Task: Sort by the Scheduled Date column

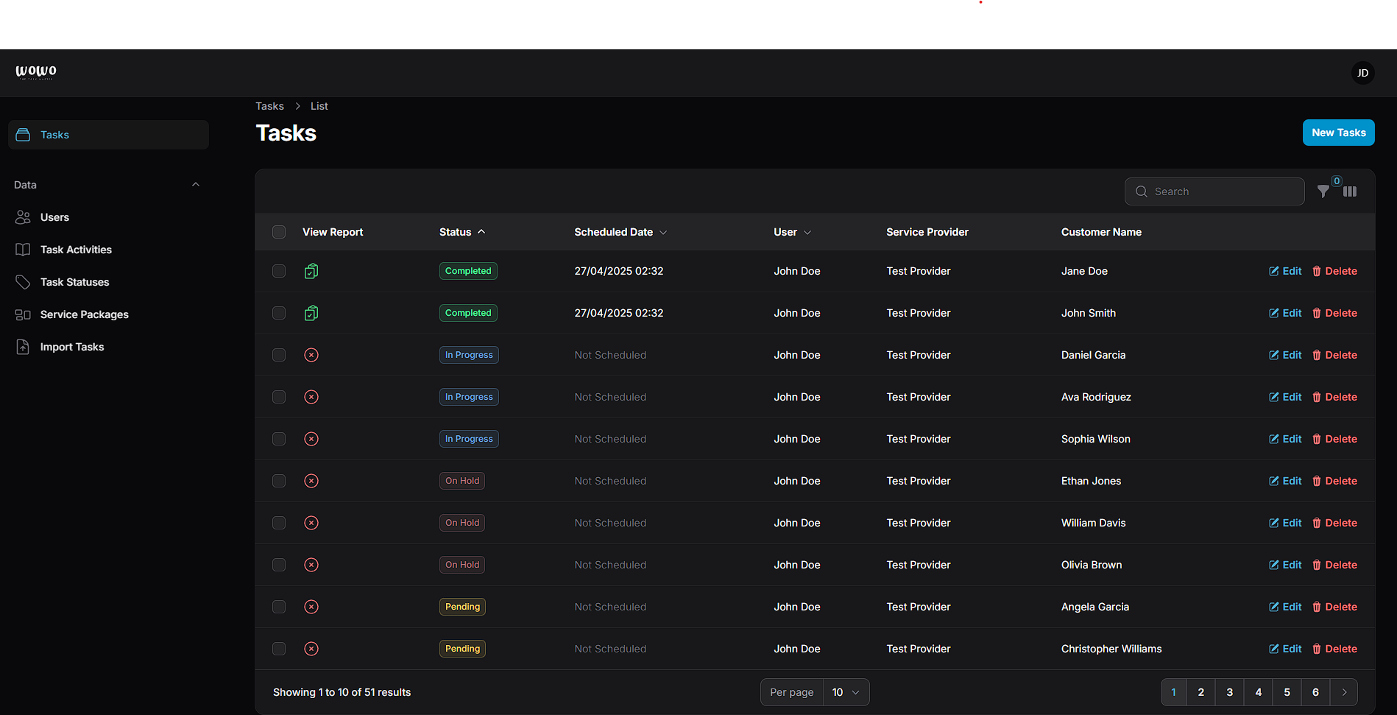Action: pos(620,232)
